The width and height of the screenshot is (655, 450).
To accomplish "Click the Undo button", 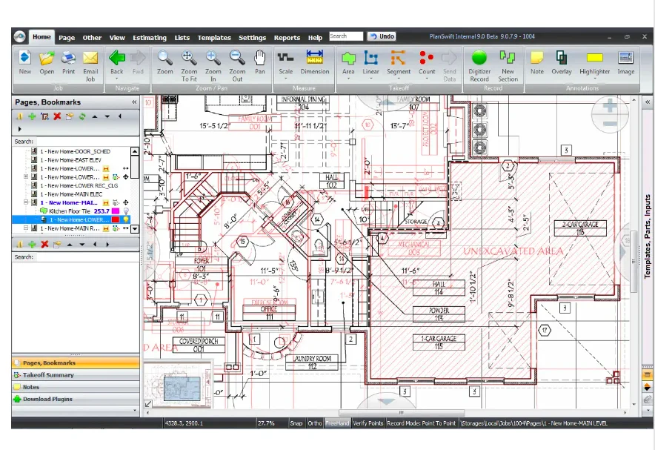I will [382, 36].
